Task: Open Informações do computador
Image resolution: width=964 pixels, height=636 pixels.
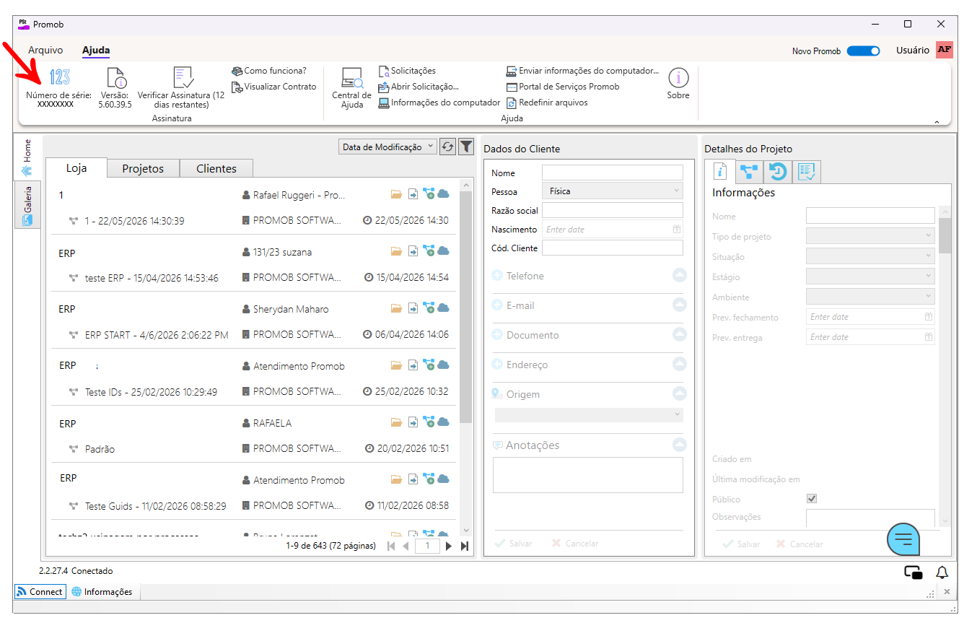Action: pos(439,103)
